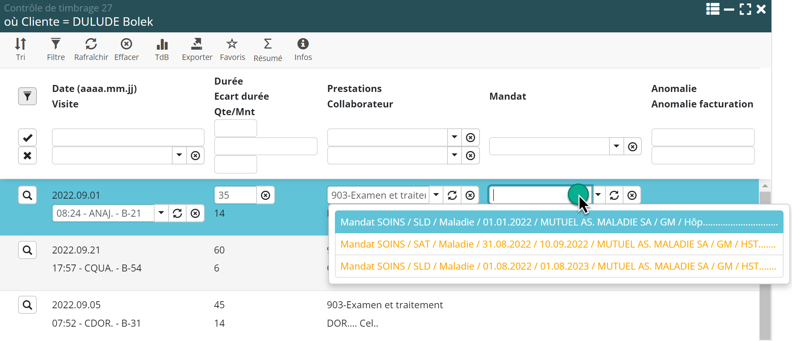Image resolution: width=792 pixels, height=341 pixels.
Task: Toggle the column filter row button
Action: click(x=27, y=96)
